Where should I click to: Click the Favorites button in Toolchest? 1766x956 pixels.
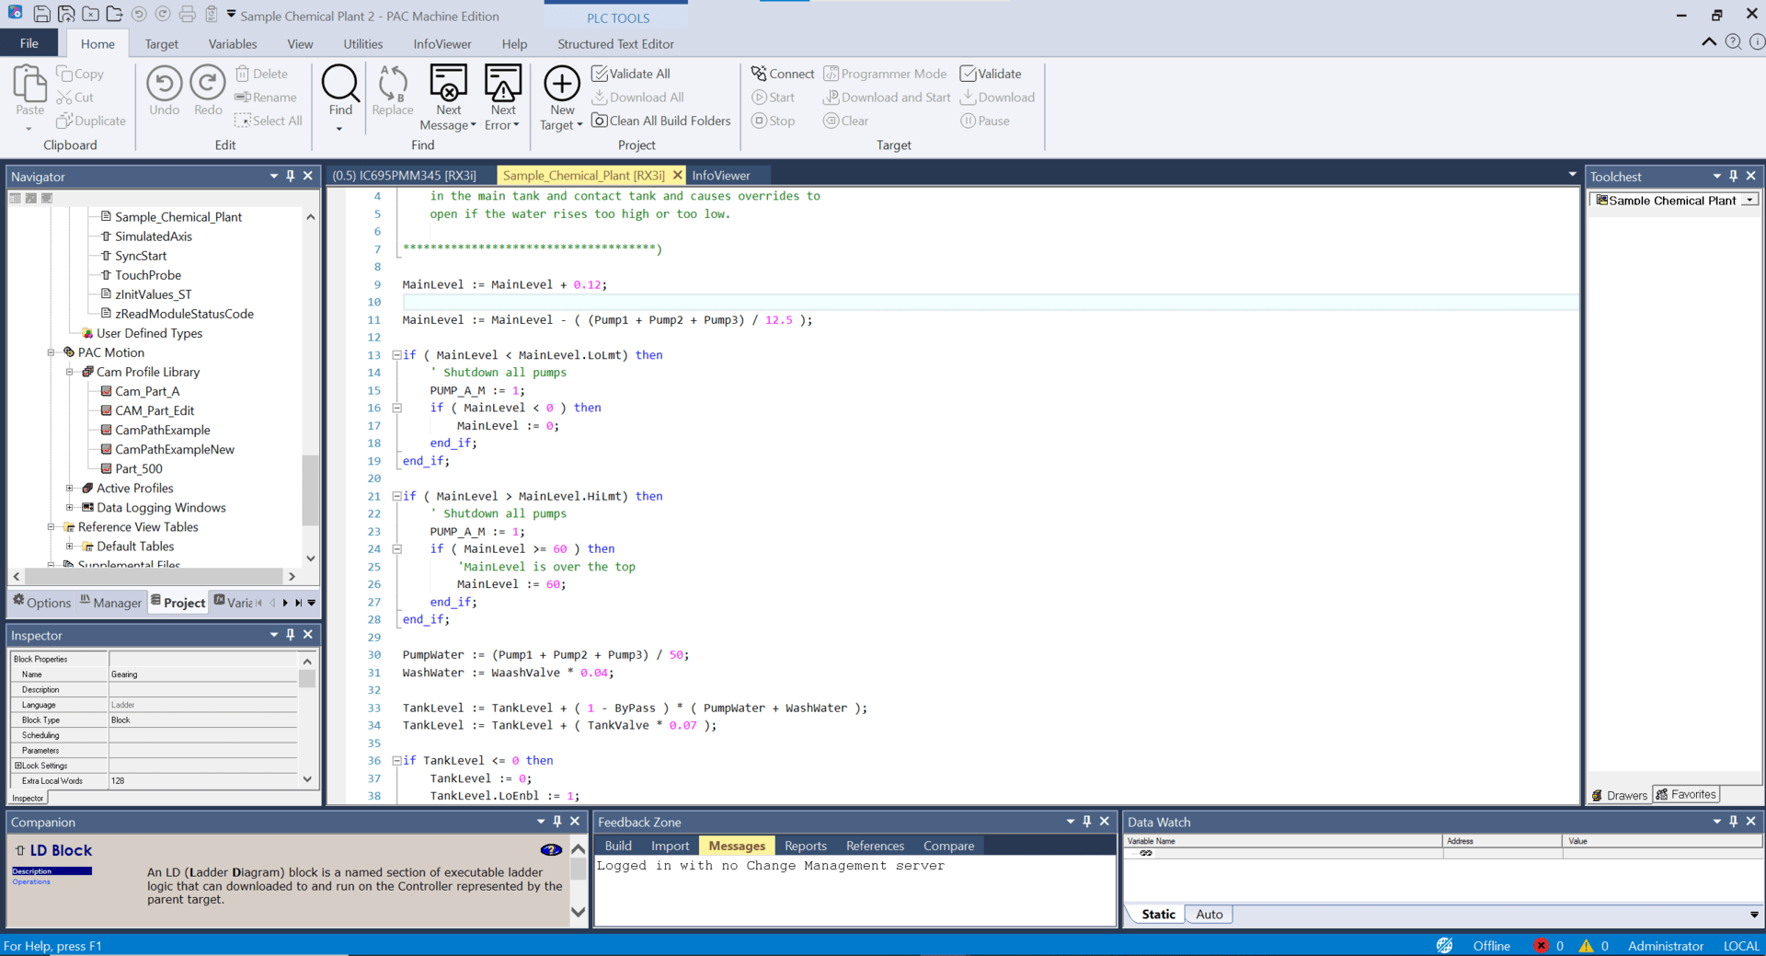1686,795
